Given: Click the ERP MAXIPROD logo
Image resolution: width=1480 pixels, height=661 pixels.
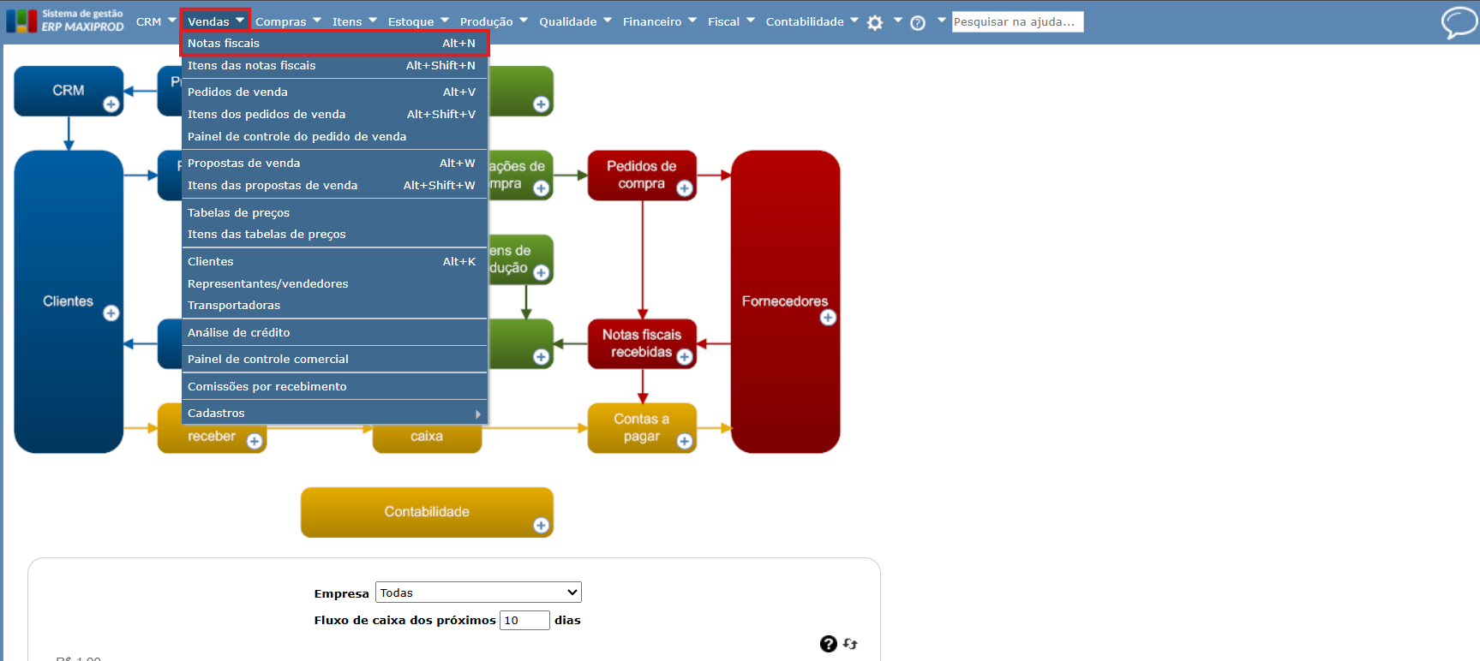Looking at the screenshot, I should (65, 21).
